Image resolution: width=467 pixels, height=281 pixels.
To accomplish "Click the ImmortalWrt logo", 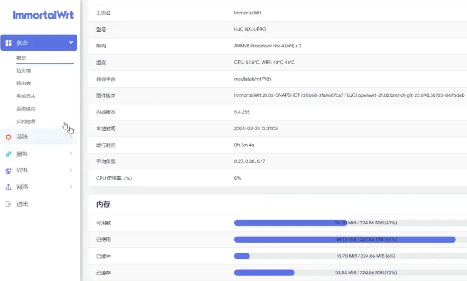I will click(x=43, y=15).
